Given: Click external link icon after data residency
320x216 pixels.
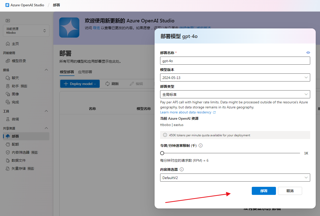Looking at the screenshot, I should (x=214, y=112).
